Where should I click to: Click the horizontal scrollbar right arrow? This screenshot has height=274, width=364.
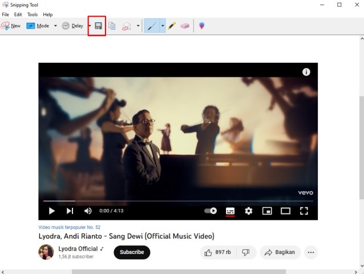pos(356,272)
